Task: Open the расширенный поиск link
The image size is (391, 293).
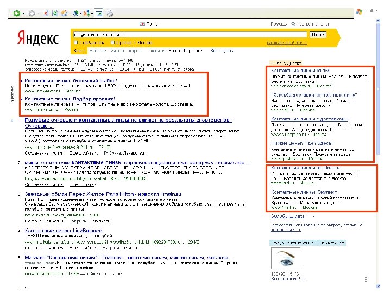Action: pyautogui.click(x=287, y=43)
